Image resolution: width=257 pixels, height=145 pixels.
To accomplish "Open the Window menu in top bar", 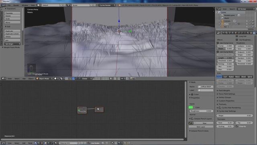I will pos(25,5).
